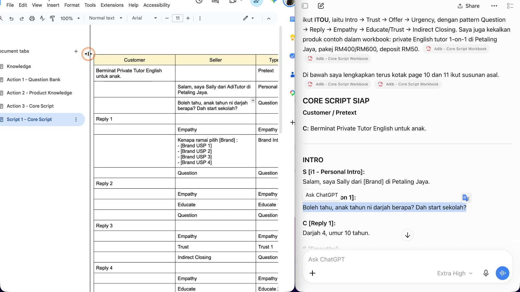Select the paint format roller icon
Viewport: 520px width, 292px height.
click(x=53, y=18)
